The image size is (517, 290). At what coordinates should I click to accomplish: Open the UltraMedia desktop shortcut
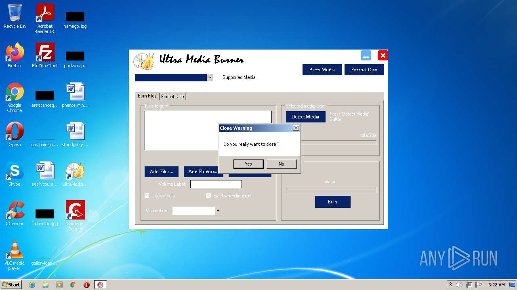click(x=75, y=174)
